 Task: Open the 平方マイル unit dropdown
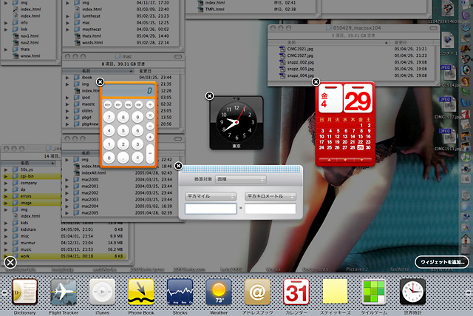(211, 196)
